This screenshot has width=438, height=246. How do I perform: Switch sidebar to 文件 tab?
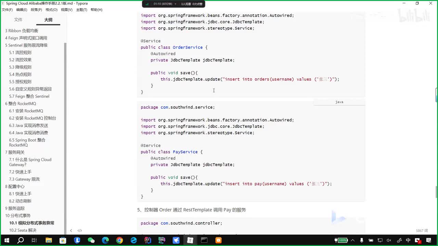point(18,20)
